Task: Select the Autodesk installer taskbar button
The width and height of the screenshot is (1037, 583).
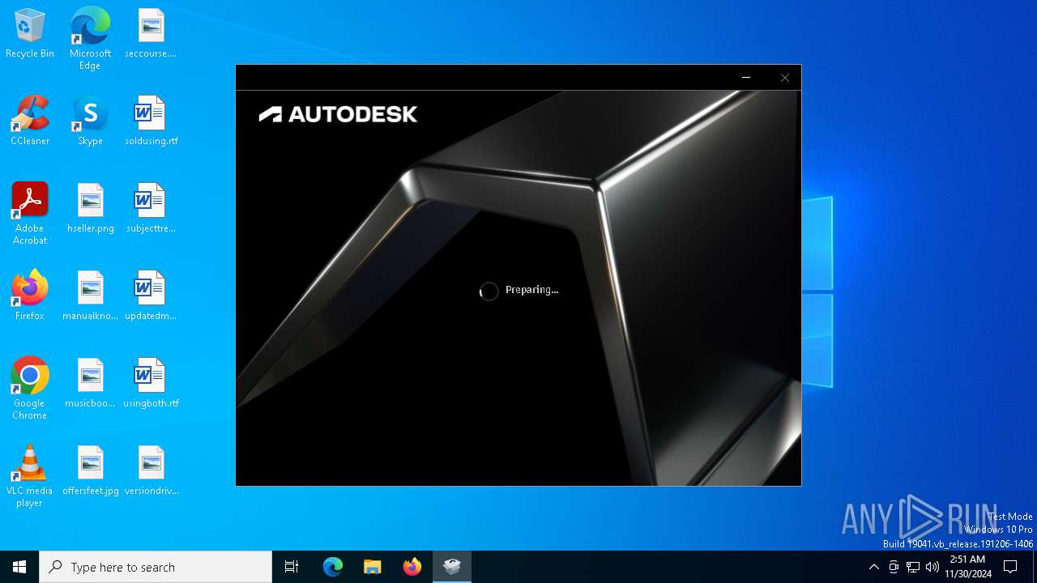Action: coord(452,567)
